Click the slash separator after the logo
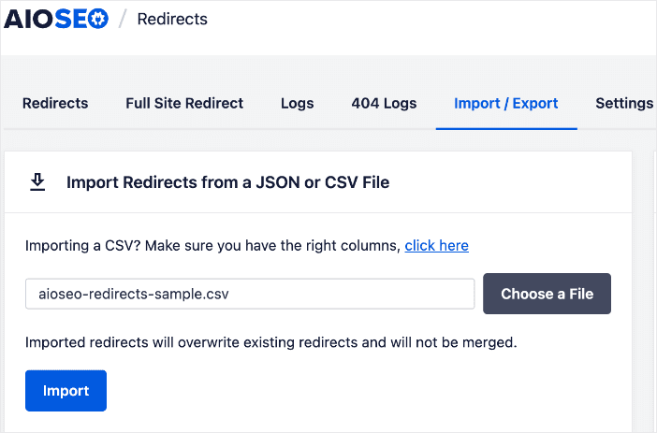This screenshot has height=433, width=657. tap(122, 19)
